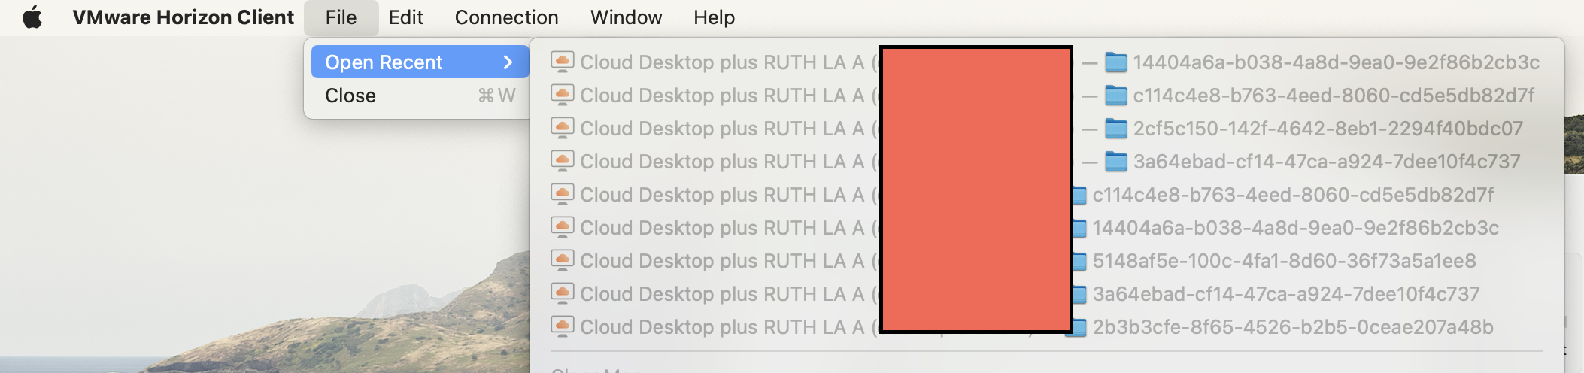Screen dimensions: 1584x373
Task: Click folder icon after dash beside 3a64ebad entry
Action: coord(1116,162)
